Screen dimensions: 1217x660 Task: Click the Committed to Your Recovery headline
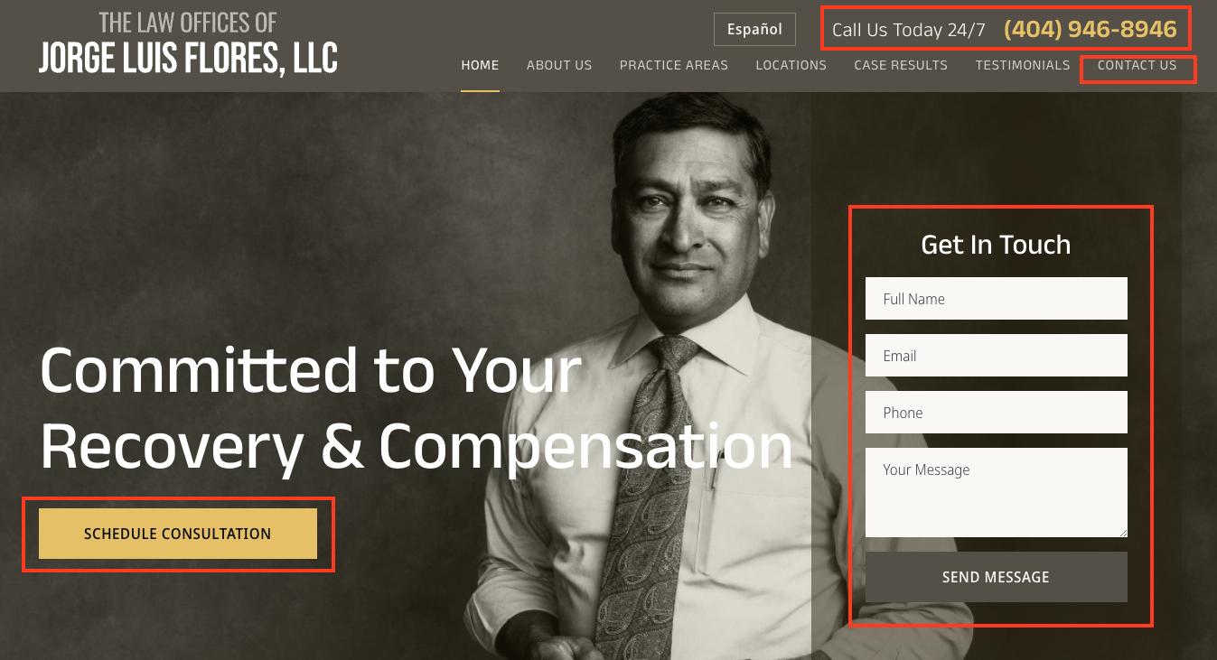tap(416, 408)
